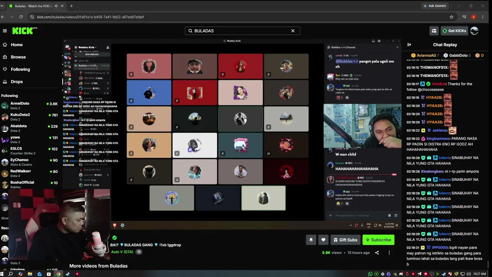This screenshot has height=277, width=492.
Task: Reload the Kick page
Action: tap(21, 17)
